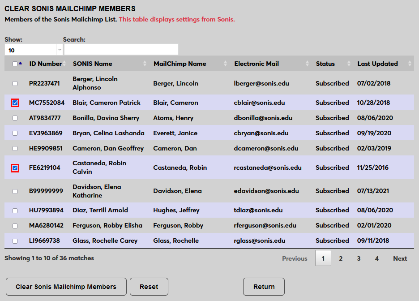Click email tdiaz@sonis.edu

pos(258,210)
